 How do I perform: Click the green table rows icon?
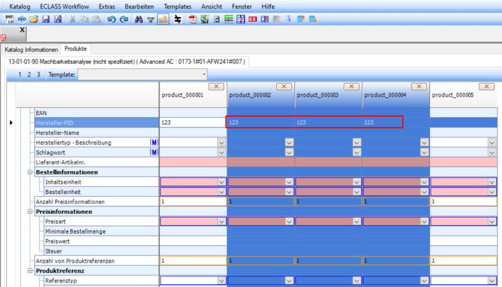[229, 19]
